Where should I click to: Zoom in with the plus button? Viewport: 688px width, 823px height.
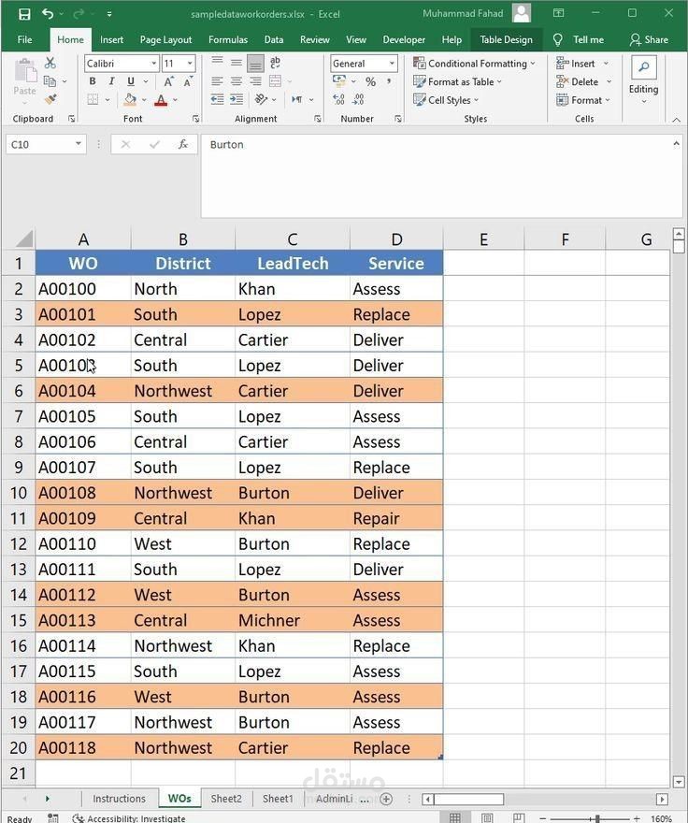(x=636, y=818)
